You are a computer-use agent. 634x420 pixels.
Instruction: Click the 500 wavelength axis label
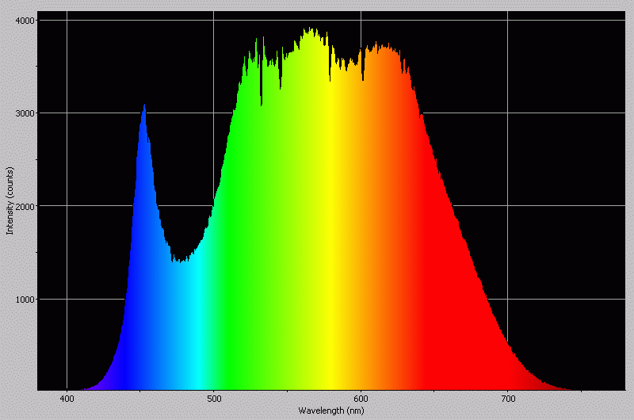click(214, 399)
